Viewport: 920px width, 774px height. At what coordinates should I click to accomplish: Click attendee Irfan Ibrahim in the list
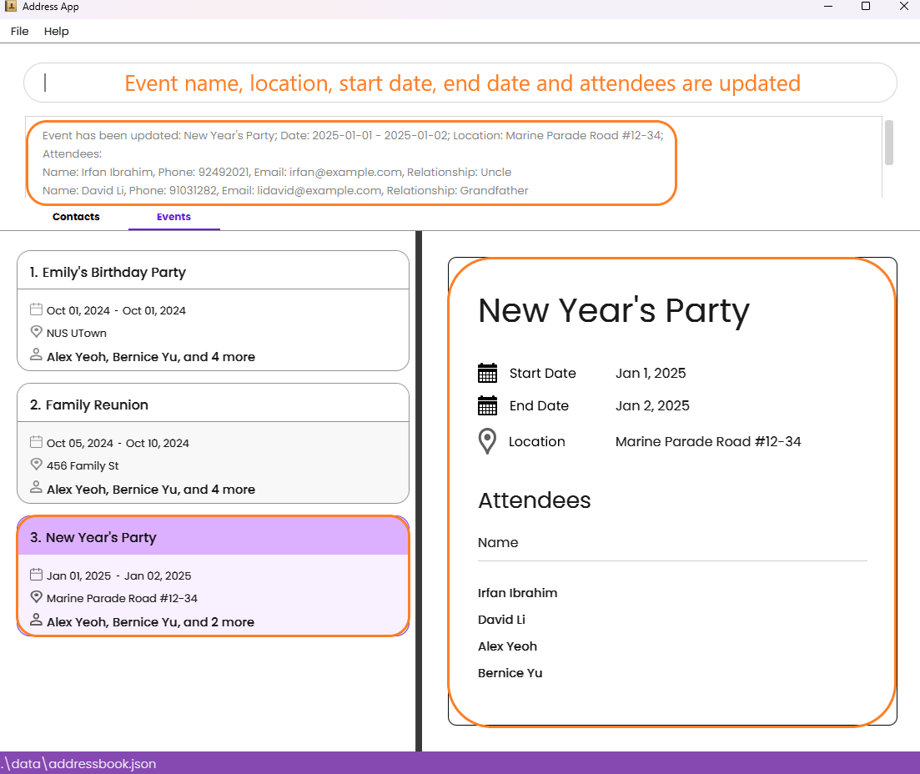(517, 593)
